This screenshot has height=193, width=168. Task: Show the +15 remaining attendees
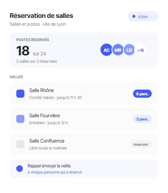pyautogui.click(x=141, y=50)
